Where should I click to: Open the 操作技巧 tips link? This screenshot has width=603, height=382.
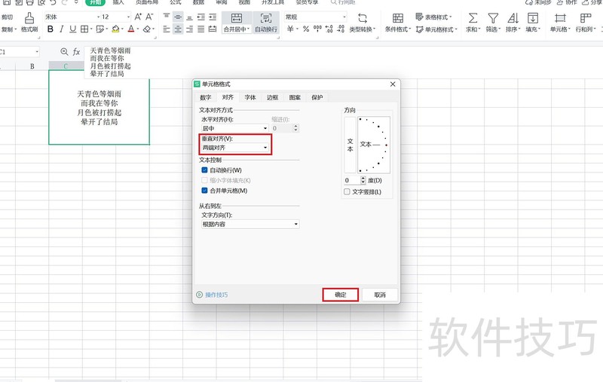tap(216, 295)
